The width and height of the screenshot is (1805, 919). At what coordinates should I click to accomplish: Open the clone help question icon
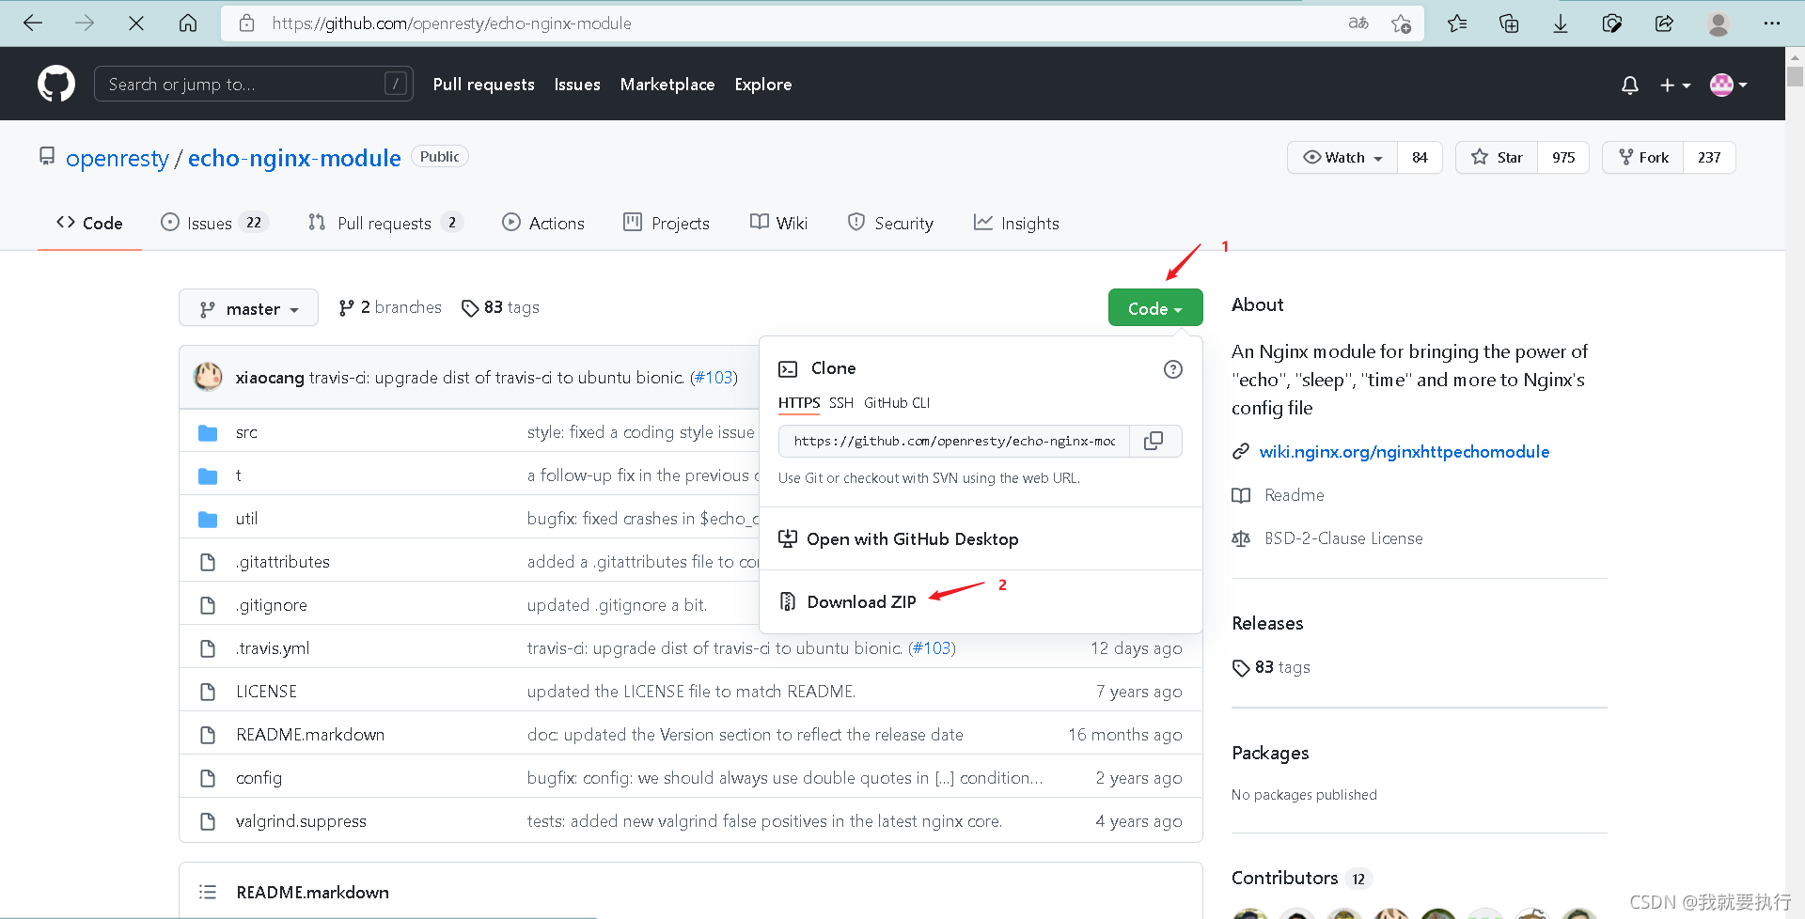[x=1172, y=369]
